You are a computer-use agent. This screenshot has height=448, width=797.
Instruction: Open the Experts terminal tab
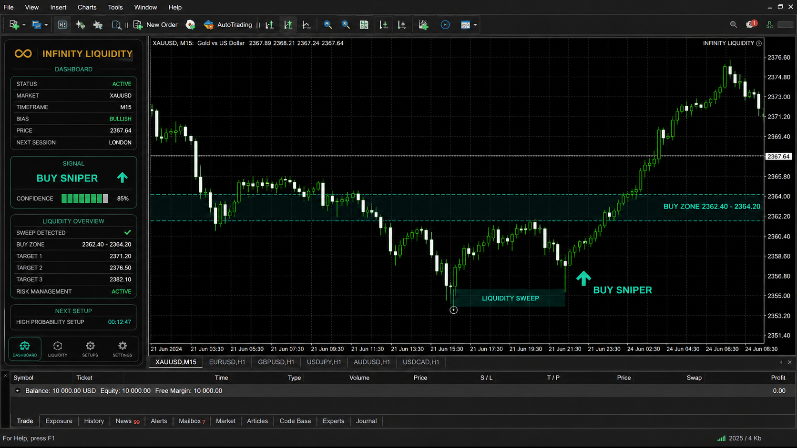pos(333,421)
